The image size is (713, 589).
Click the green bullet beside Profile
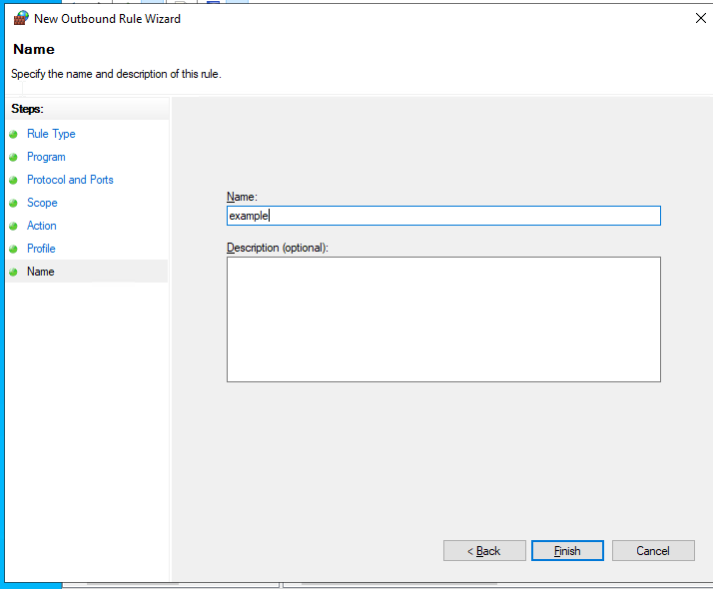pos(13,249)
